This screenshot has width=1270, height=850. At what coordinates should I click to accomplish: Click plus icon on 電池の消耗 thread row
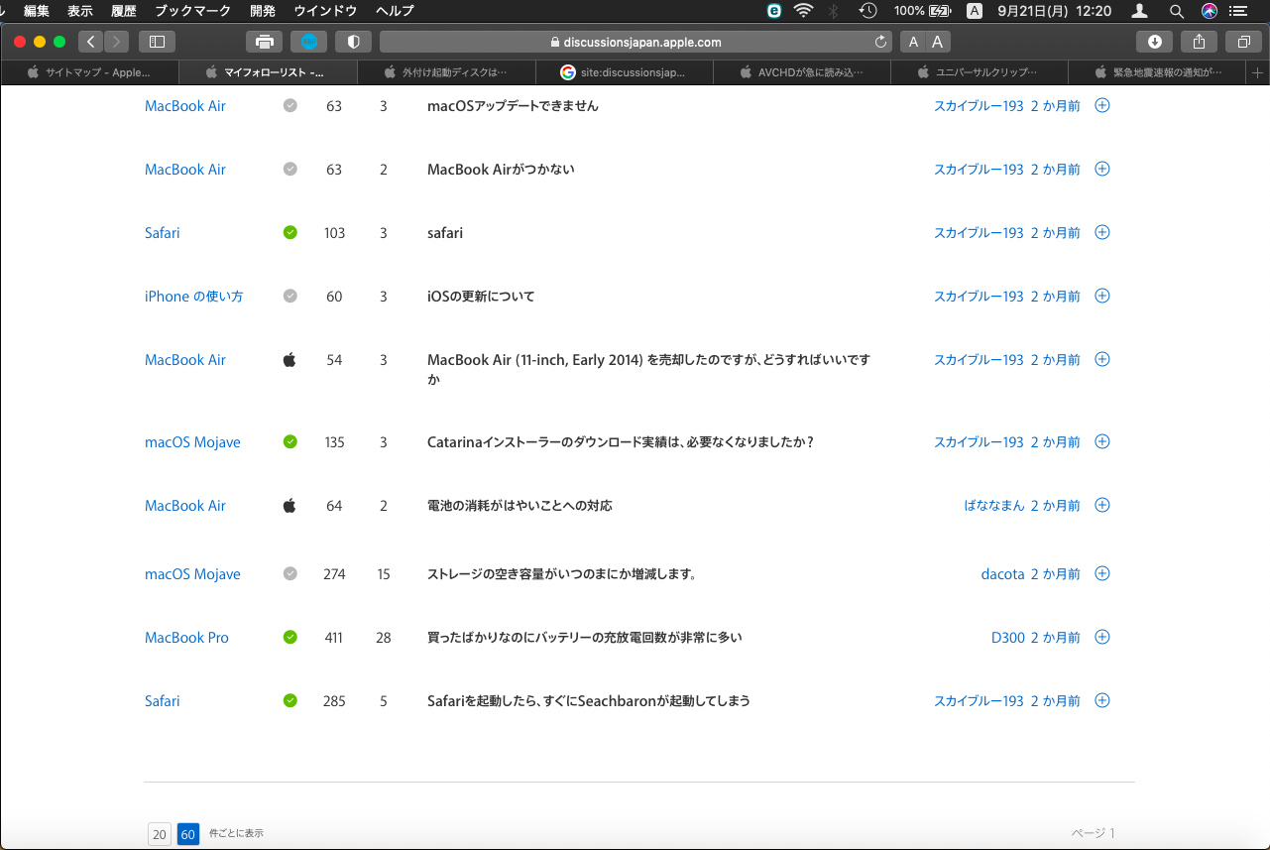(1102, 505)
